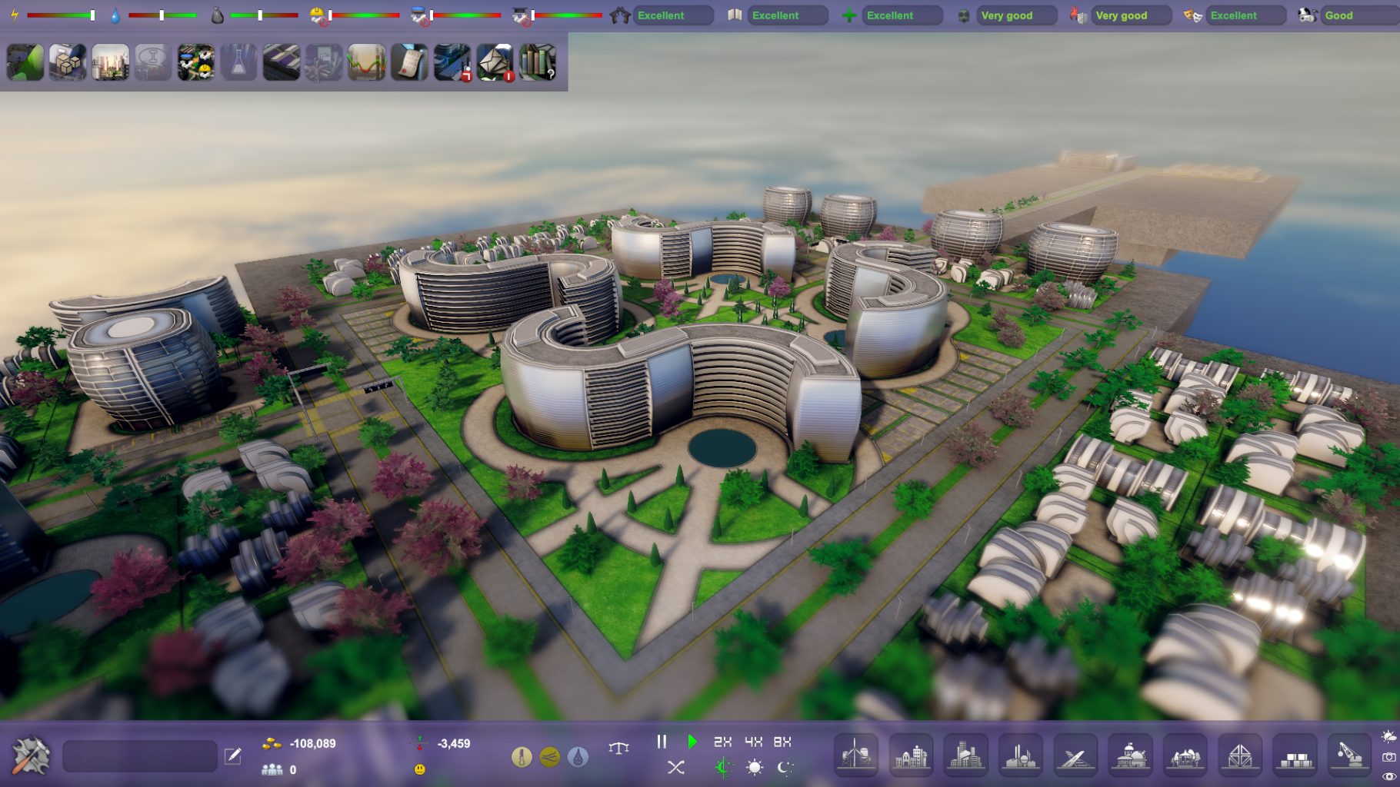This screenshot has height=787, width=1400.
Task: Adjust the blue cap workers slider
Action: click(466, 15)
